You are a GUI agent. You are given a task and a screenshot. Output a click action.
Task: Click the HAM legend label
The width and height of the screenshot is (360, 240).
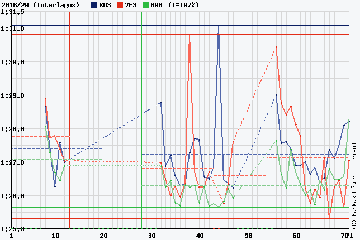157,5
